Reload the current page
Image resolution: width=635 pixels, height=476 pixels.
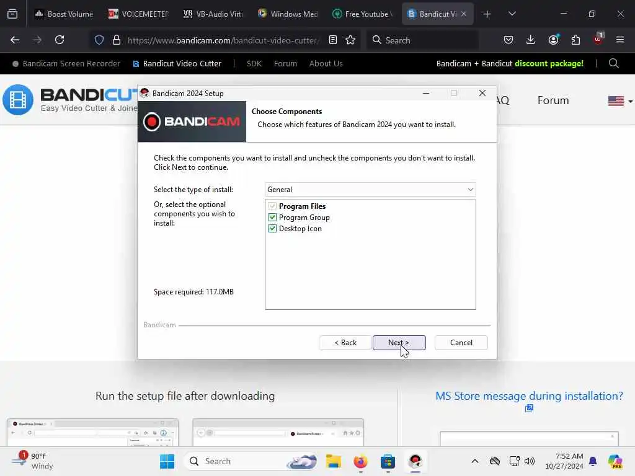60,40
